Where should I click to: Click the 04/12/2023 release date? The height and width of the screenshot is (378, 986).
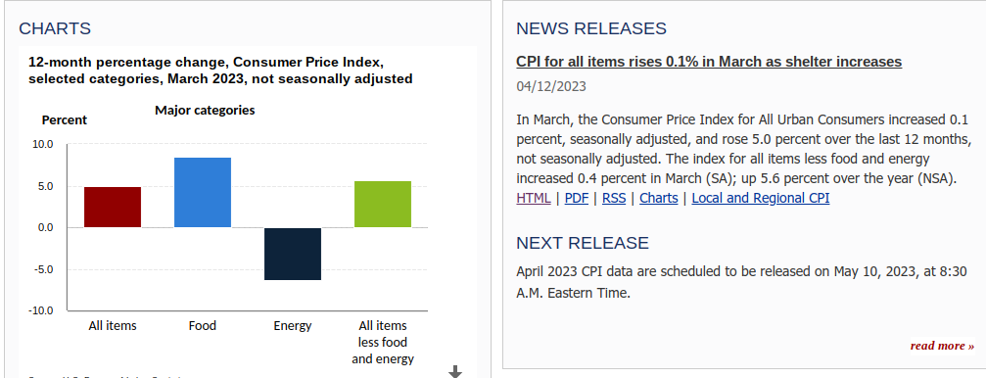[x=551, y=86]
